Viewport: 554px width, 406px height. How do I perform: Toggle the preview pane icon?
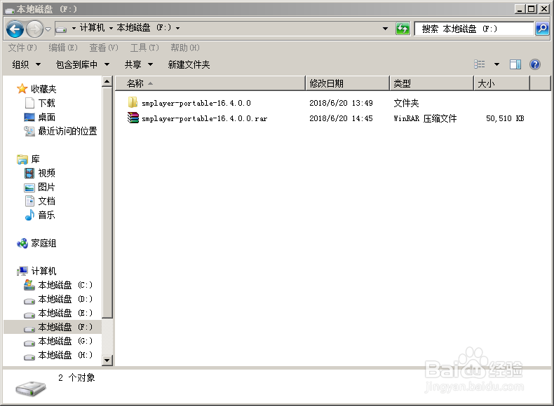tap(515, 64)
